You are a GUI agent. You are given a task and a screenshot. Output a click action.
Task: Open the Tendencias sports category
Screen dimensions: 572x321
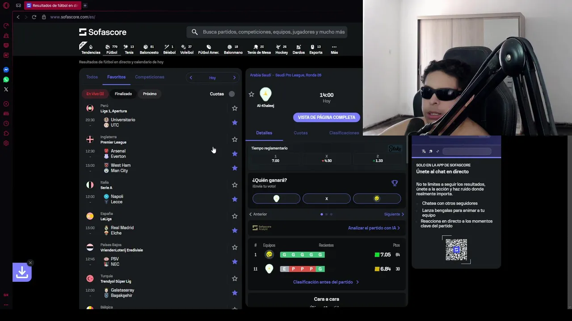tap(90, 49)
